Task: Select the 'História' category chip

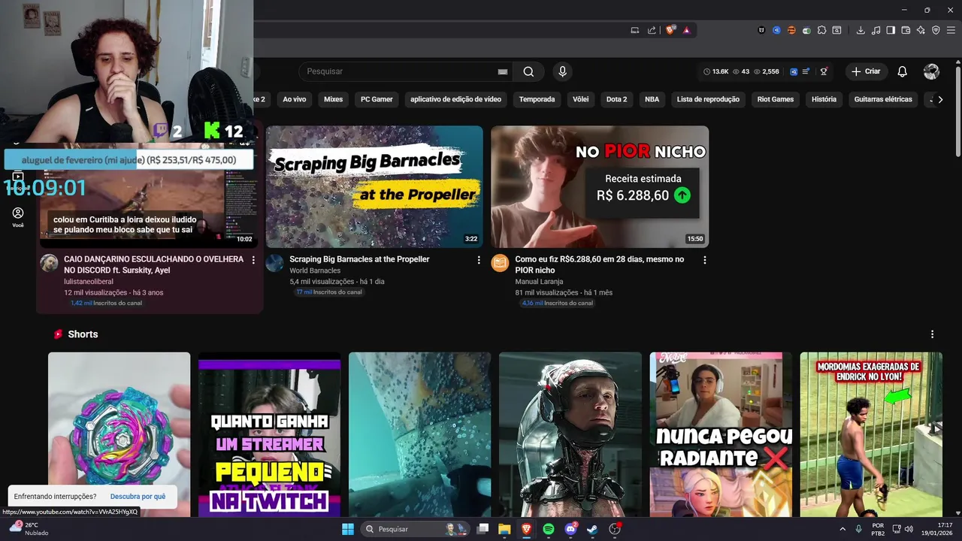Action: (824, 99)
